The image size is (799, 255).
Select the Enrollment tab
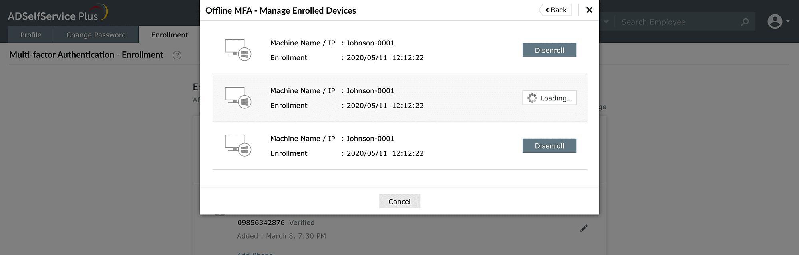pyautogui.click(x=169, y=35)
